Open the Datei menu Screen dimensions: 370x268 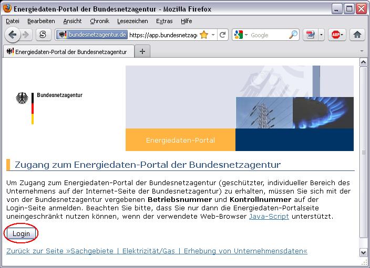point(12,21)
